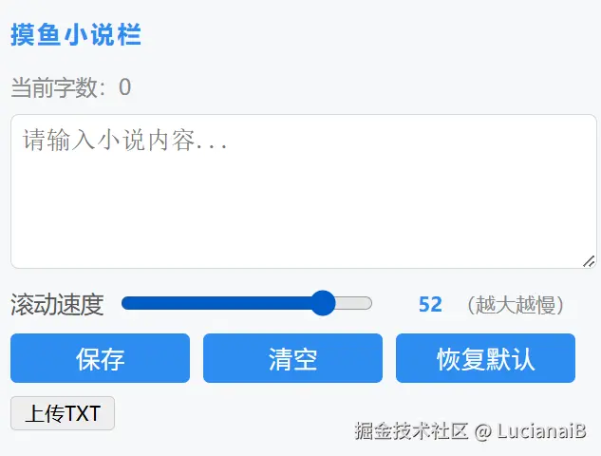601x456 pixels.
Task: Clear content with the 清空 button
Action: click(292, 358)
